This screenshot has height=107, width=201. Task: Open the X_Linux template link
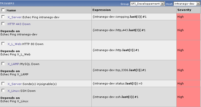tap(14, 91)
